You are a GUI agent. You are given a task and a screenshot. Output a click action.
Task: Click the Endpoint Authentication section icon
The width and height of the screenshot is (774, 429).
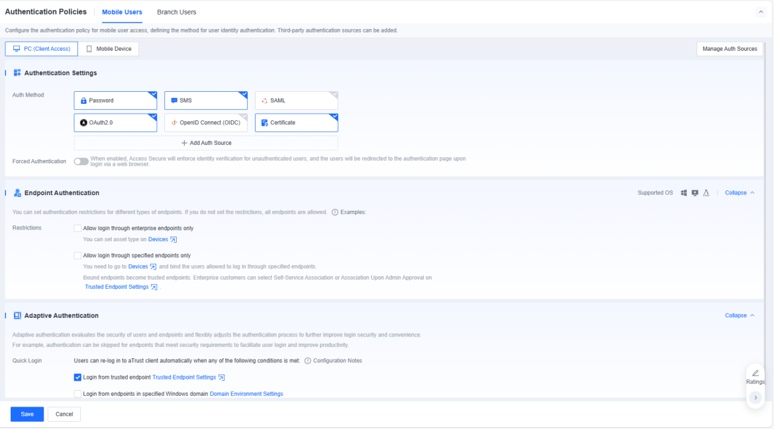pyautogui.click(x=17, y=193)
